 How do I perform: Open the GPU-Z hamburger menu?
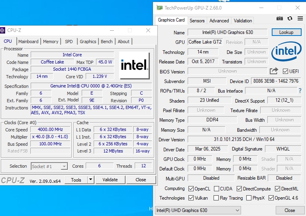(300, 18)
